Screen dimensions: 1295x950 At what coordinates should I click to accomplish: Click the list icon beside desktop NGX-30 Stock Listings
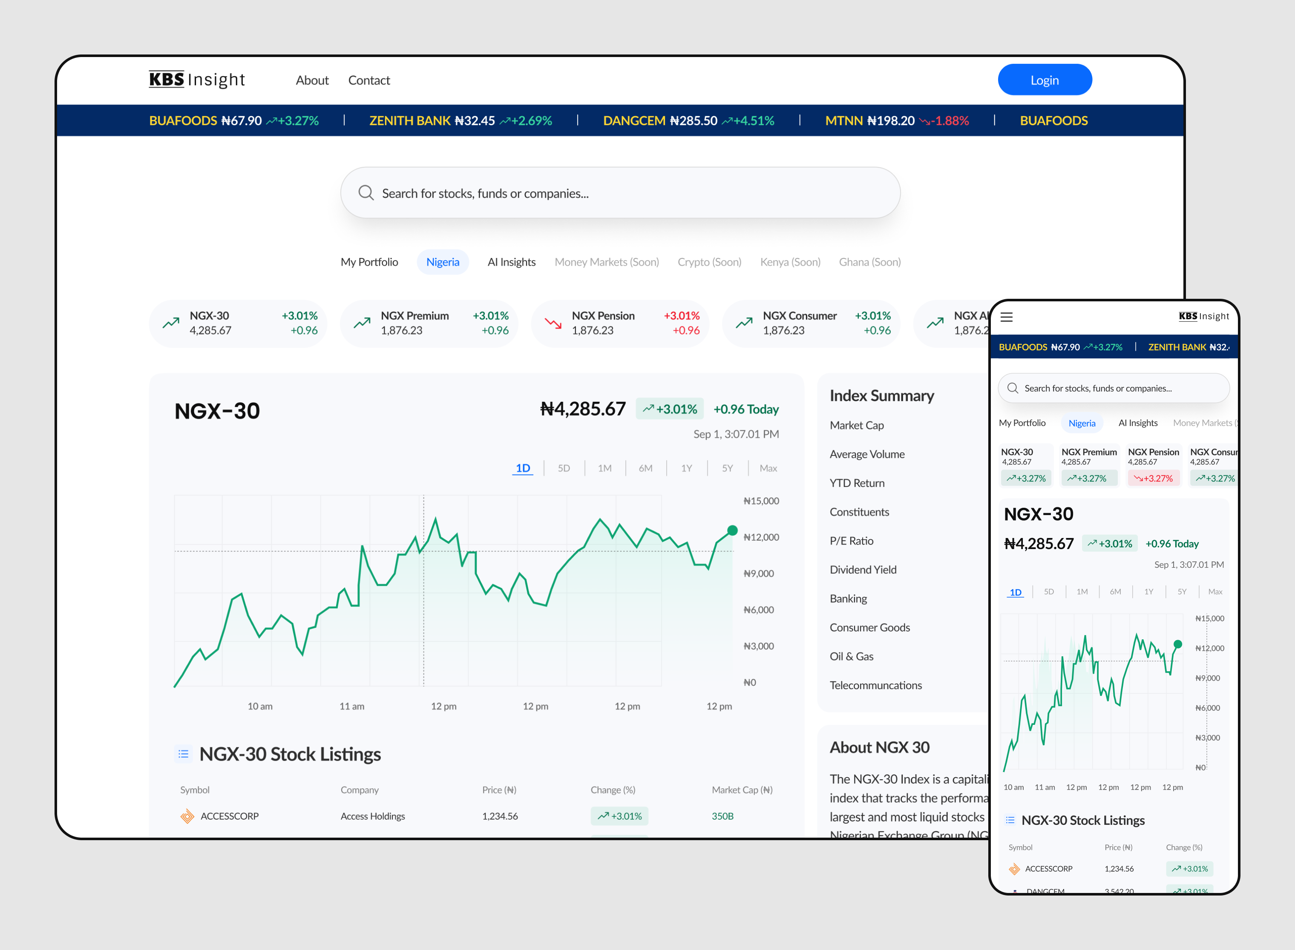(x=183, y=753)
